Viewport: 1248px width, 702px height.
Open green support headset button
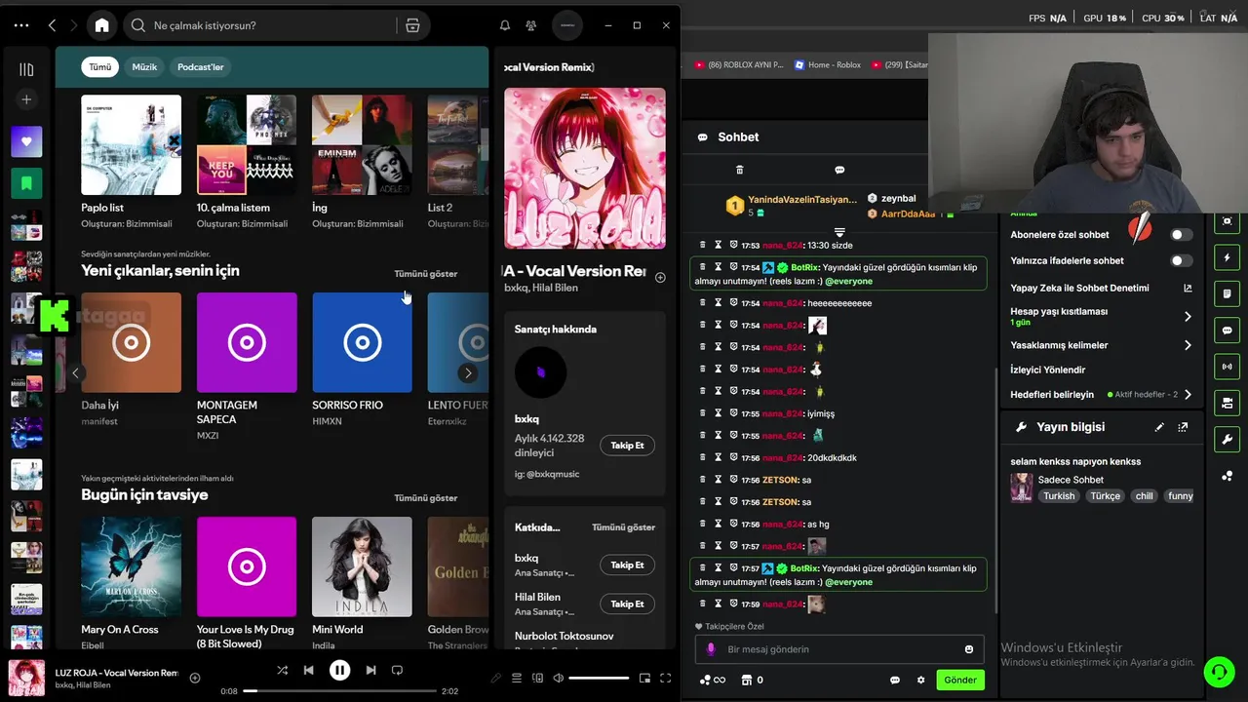(x=1219, y=672)
